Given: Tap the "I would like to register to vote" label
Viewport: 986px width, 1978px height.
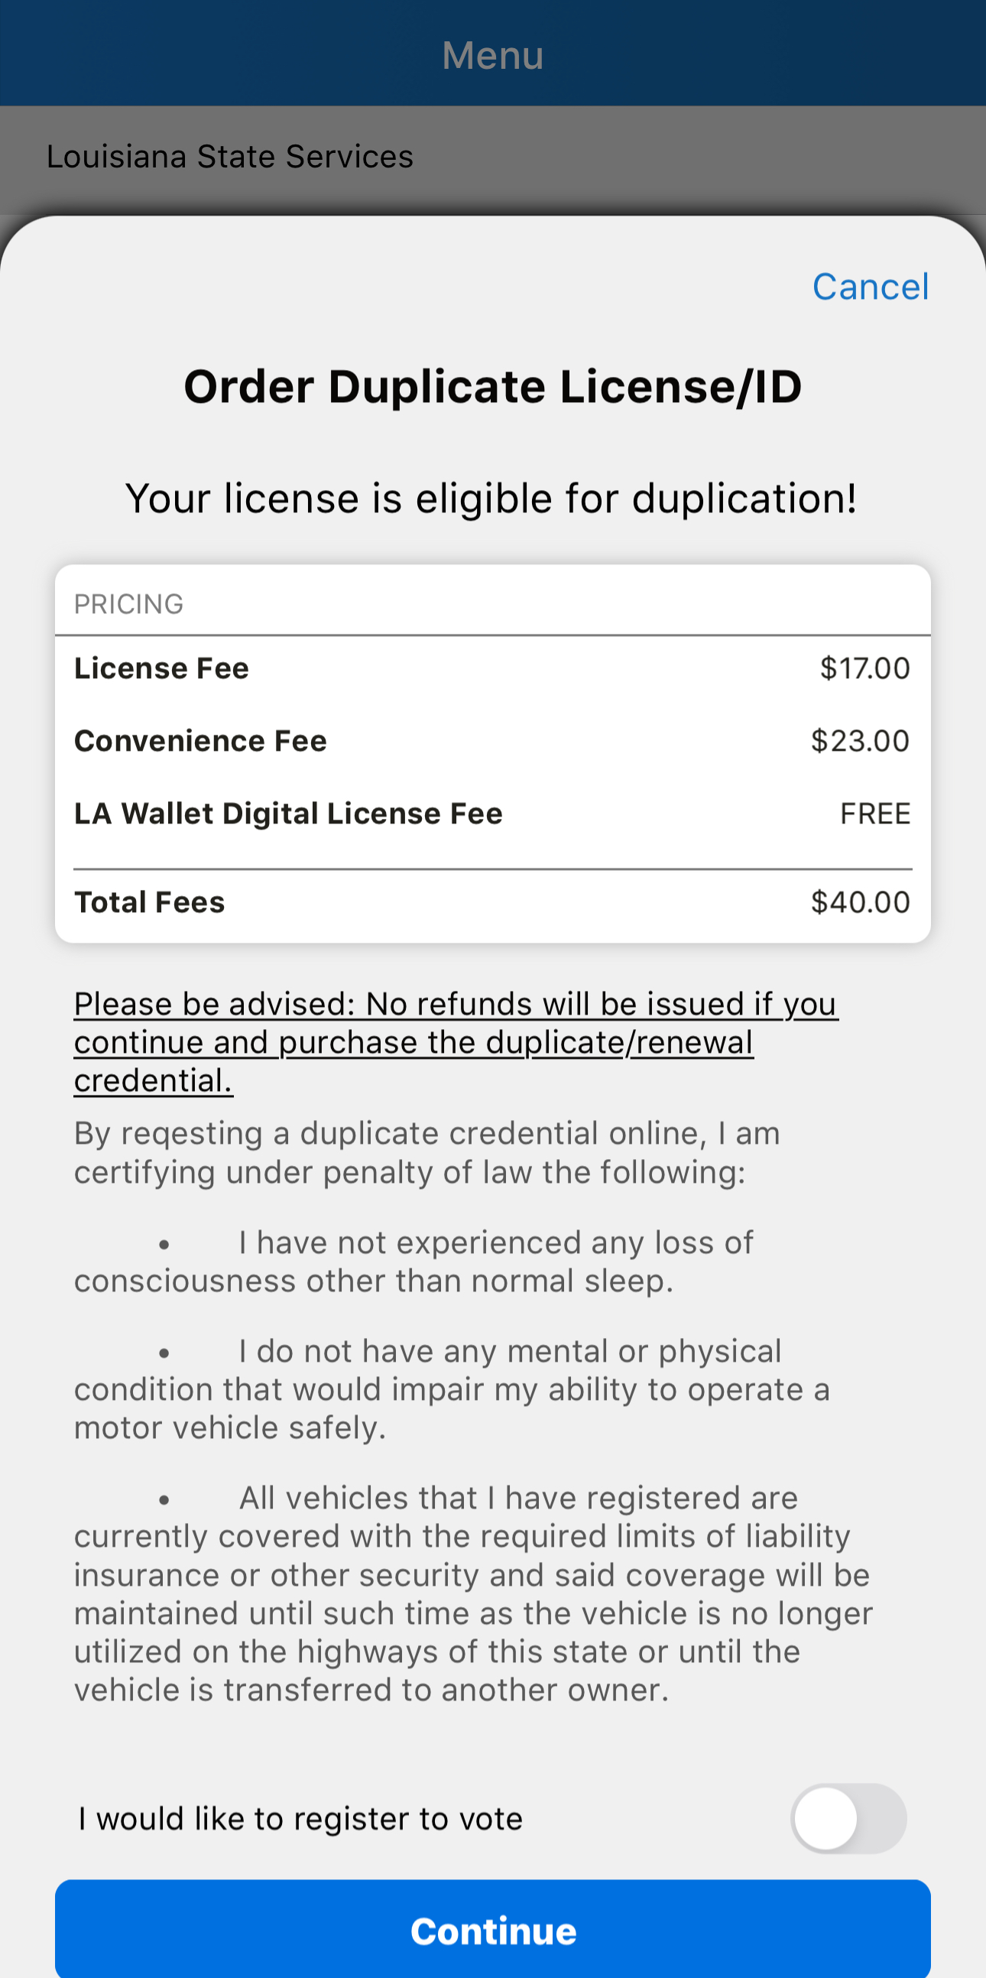Looking at the screenshot, I should click(x=300, y=1818).
